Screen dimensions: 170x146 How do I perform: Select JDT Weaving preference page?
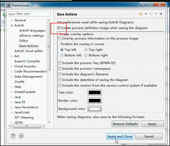[x=24, y=118]
